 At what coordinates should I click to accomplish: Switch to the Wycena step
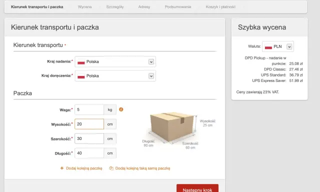84,7
